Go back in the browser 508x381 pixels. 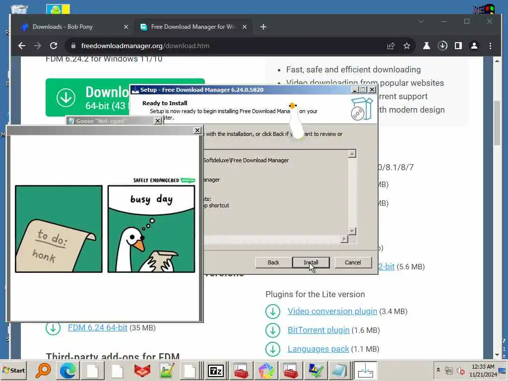[22, 46]
